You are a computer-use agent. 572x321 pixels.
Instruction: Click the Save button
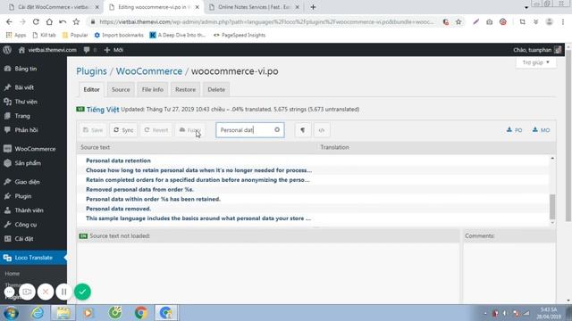tap(93, 130)
